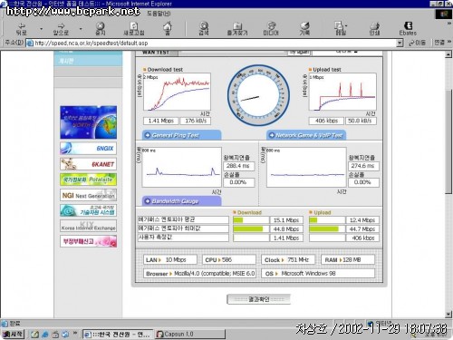Click the Print toolbar icon

pos(374,28)
